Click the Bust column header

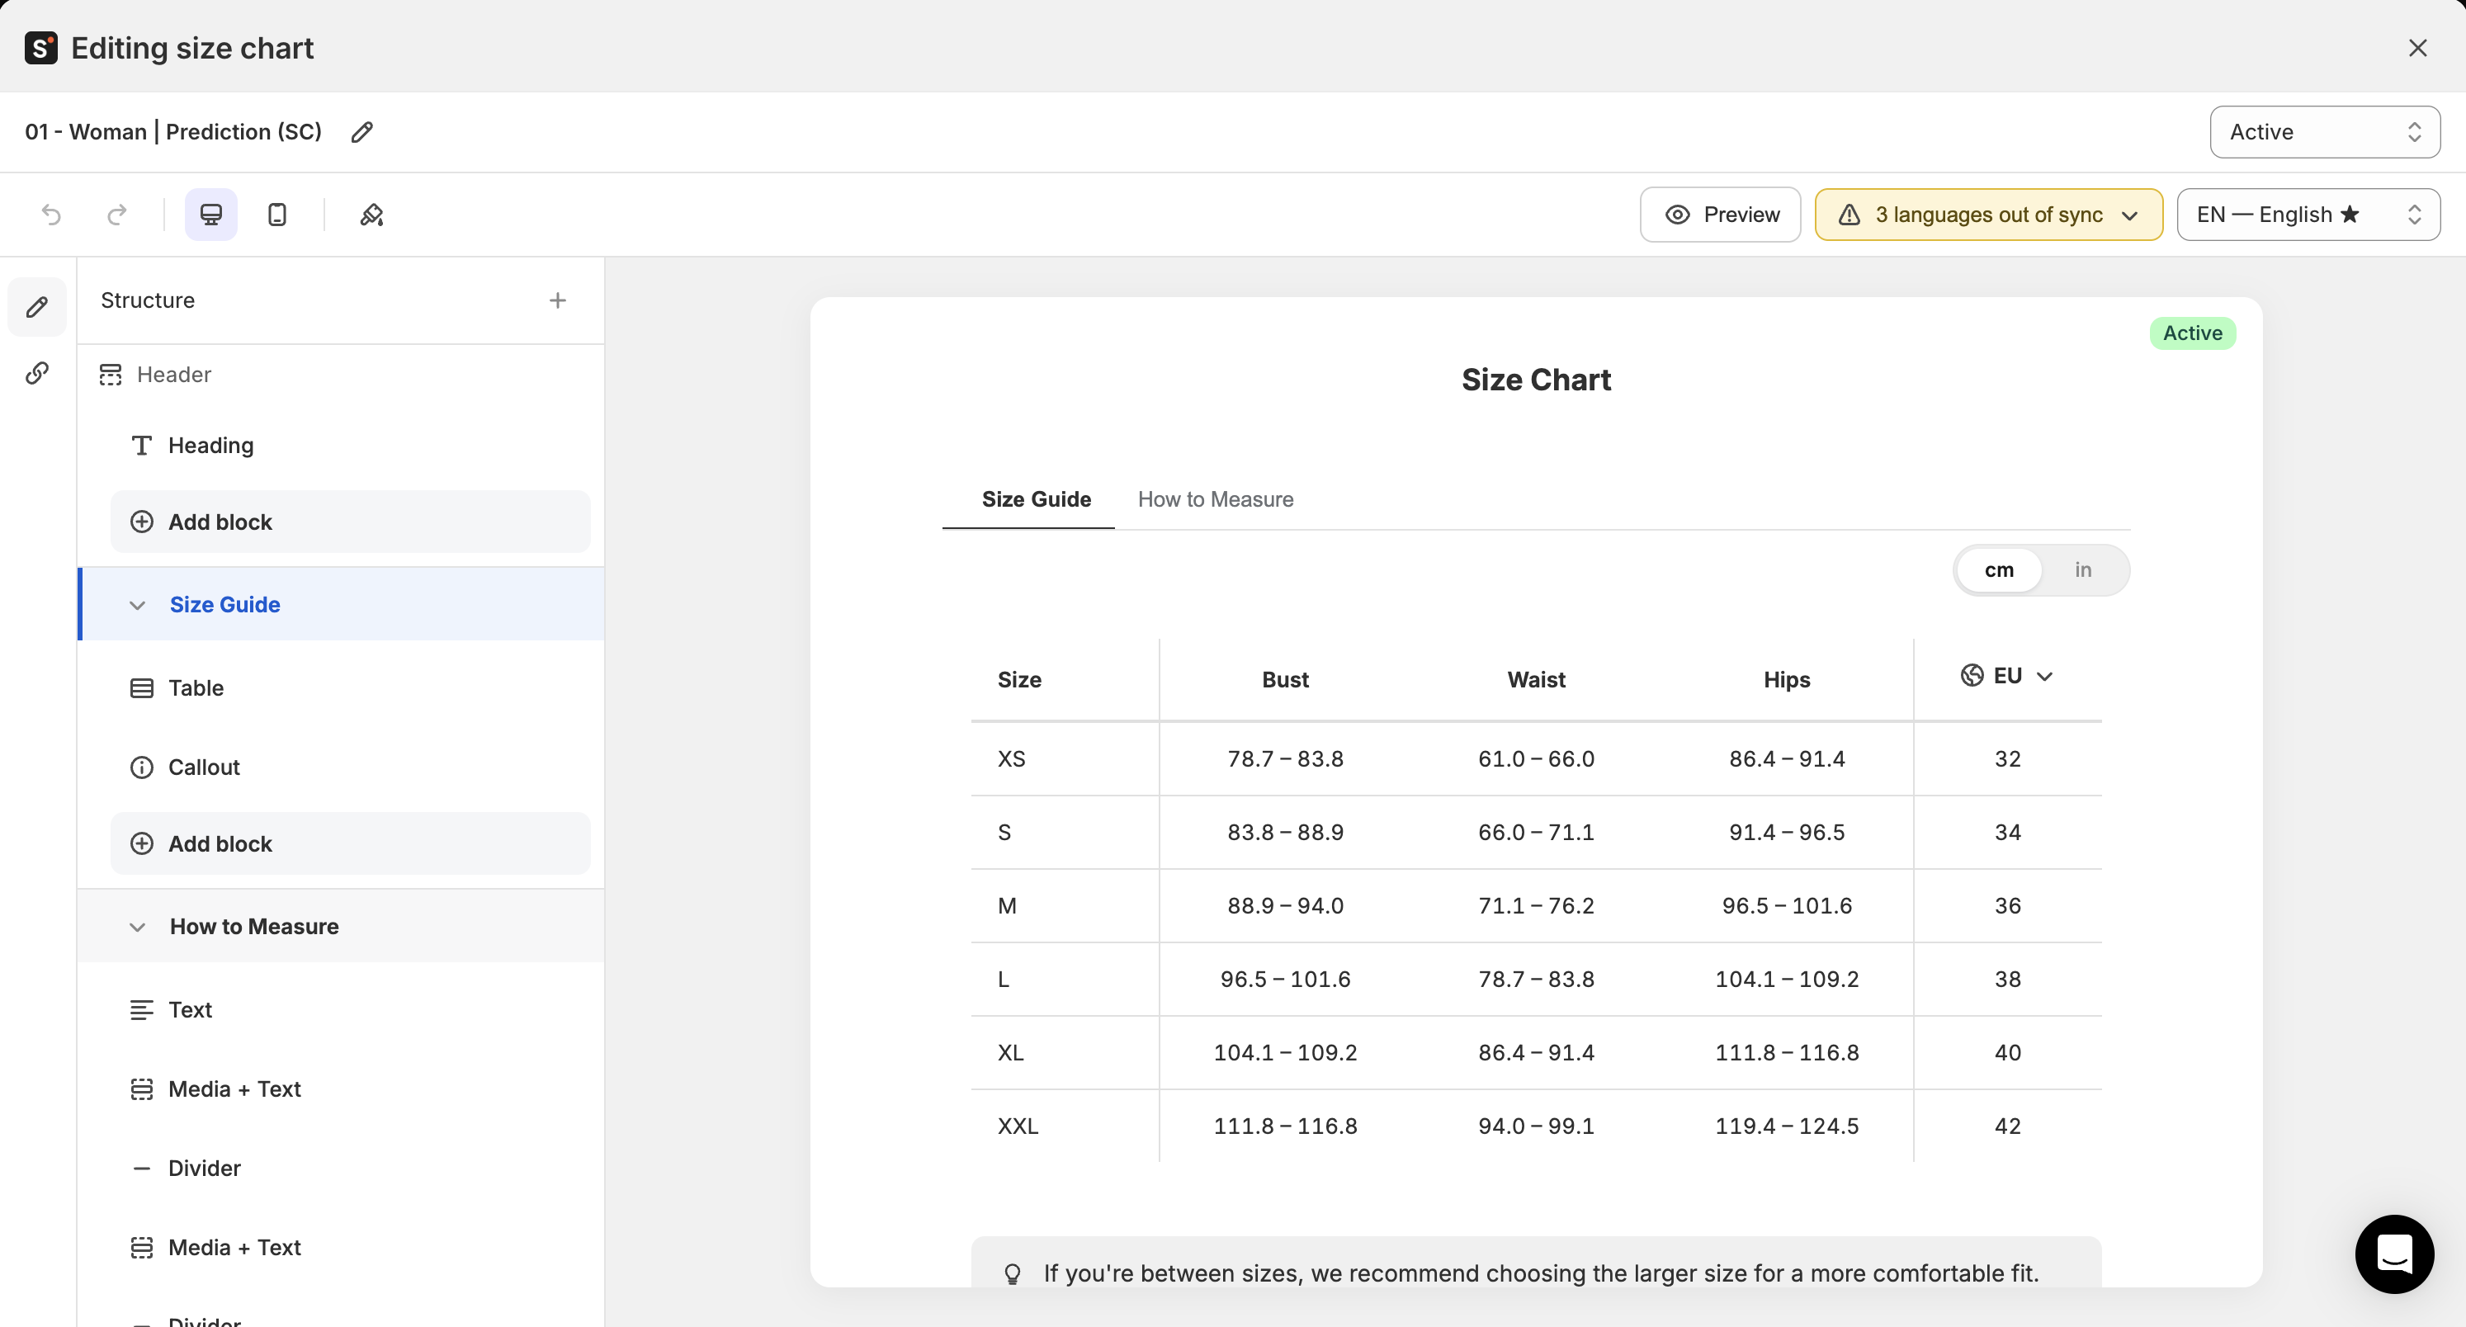(x=1285, y=680)
